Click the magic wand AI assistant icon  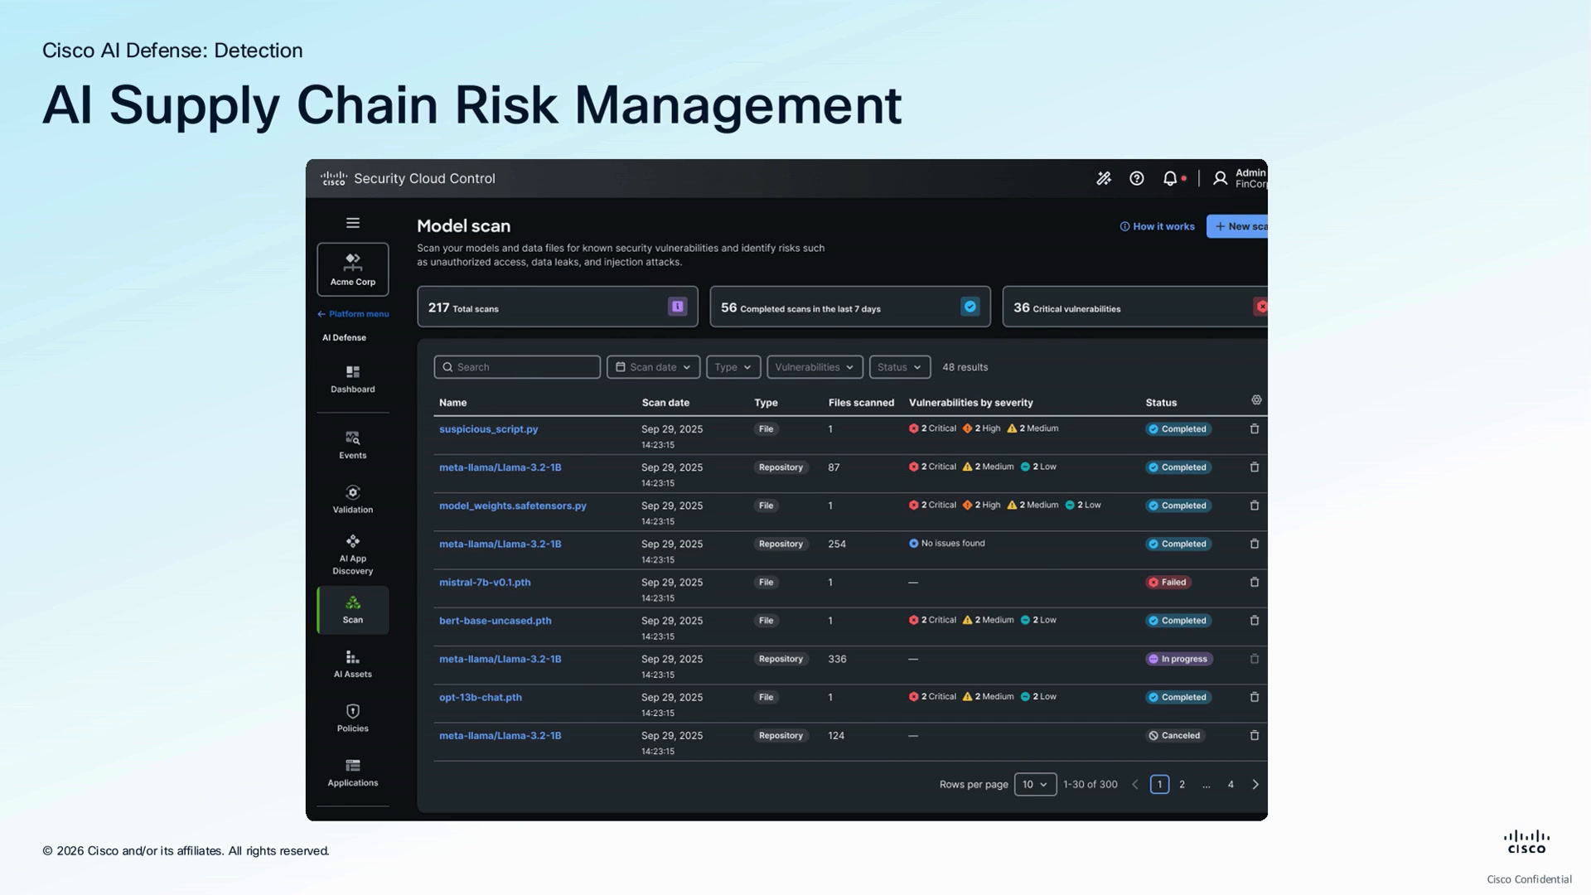(x=1104, y=178)
